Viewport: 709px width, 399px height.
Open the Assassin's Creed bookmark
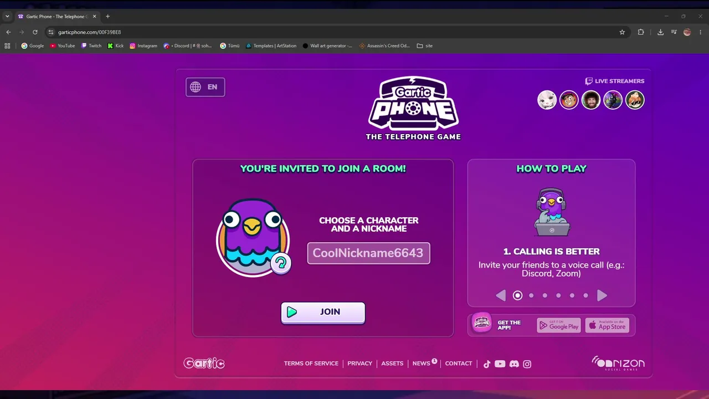point(384,46)
